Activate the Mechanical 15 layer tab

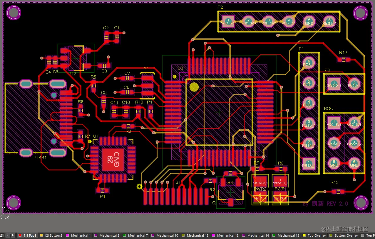286,235
